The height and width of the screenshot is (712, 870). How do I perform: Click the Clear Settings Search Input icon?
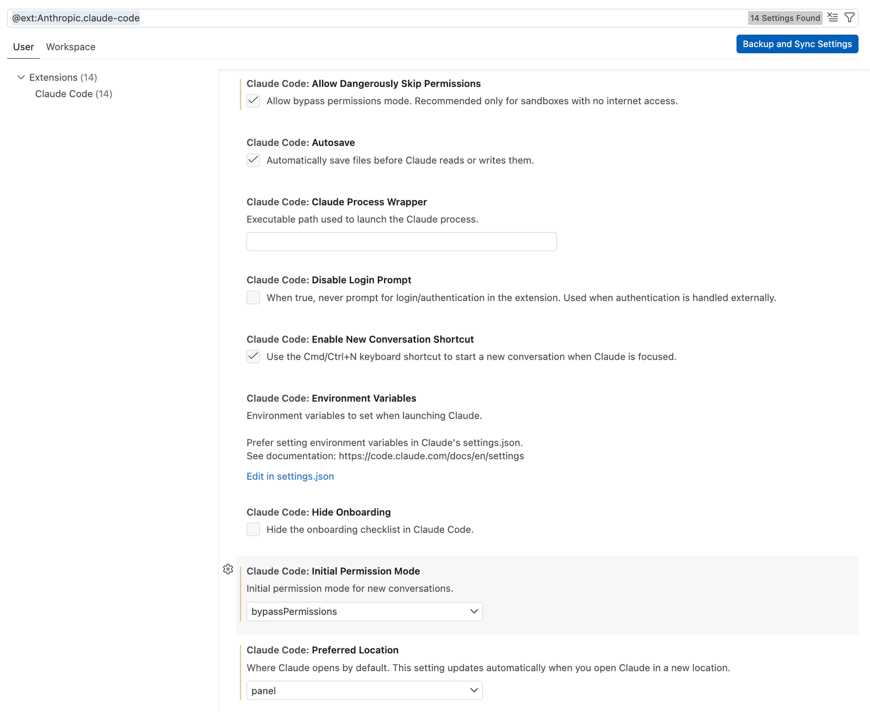click(x=832, y=17)
